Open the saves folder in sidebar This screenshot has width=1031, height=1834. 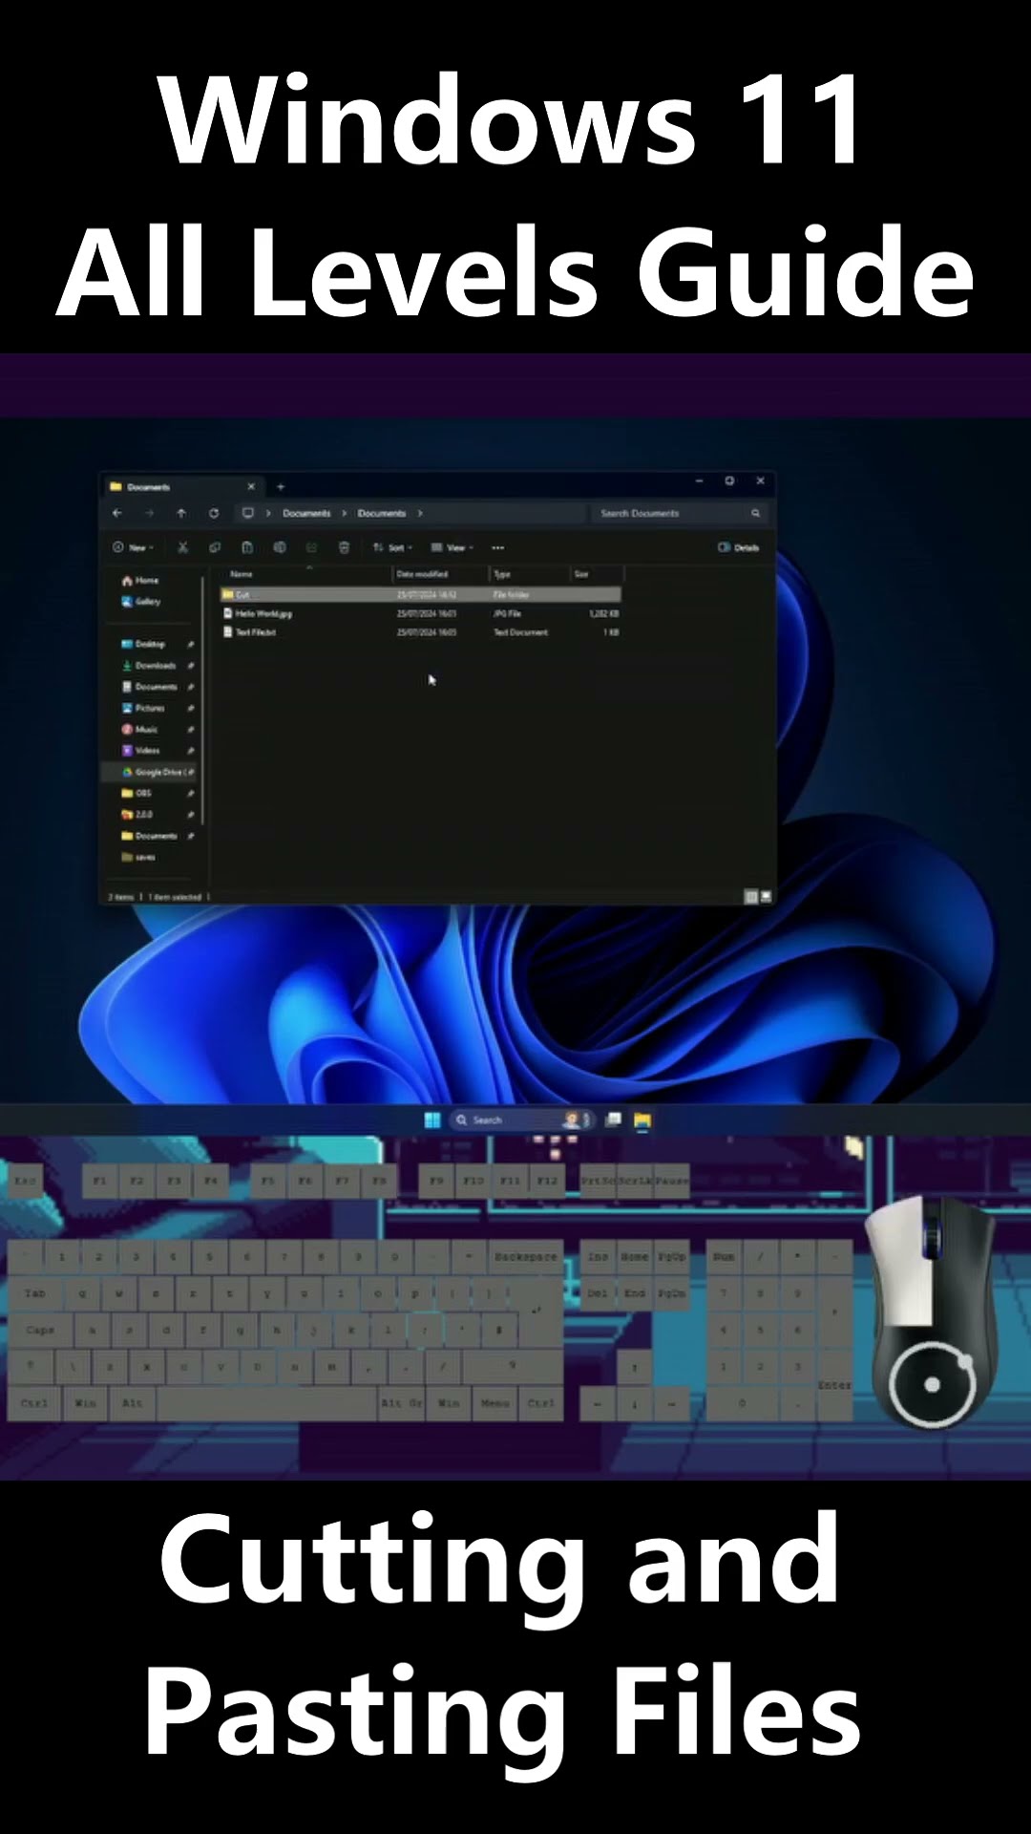(x=138, y=857)
